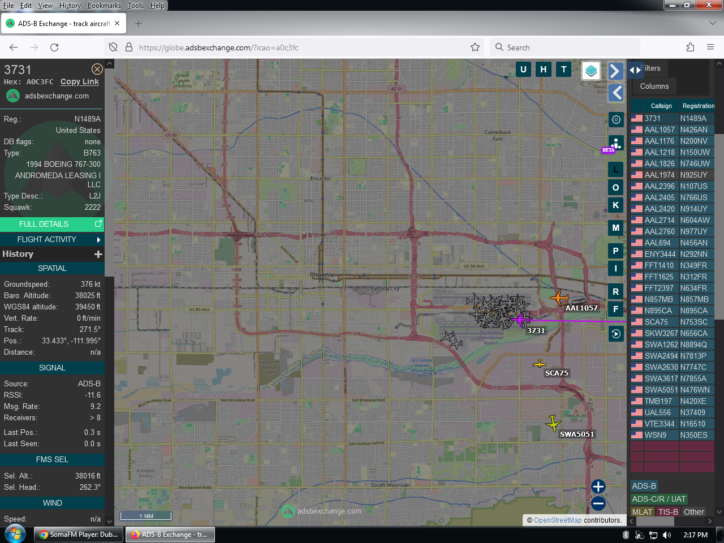Open the map layer selector
The height and width of the screenshot is (543, 724).
[x=591, y=71]
